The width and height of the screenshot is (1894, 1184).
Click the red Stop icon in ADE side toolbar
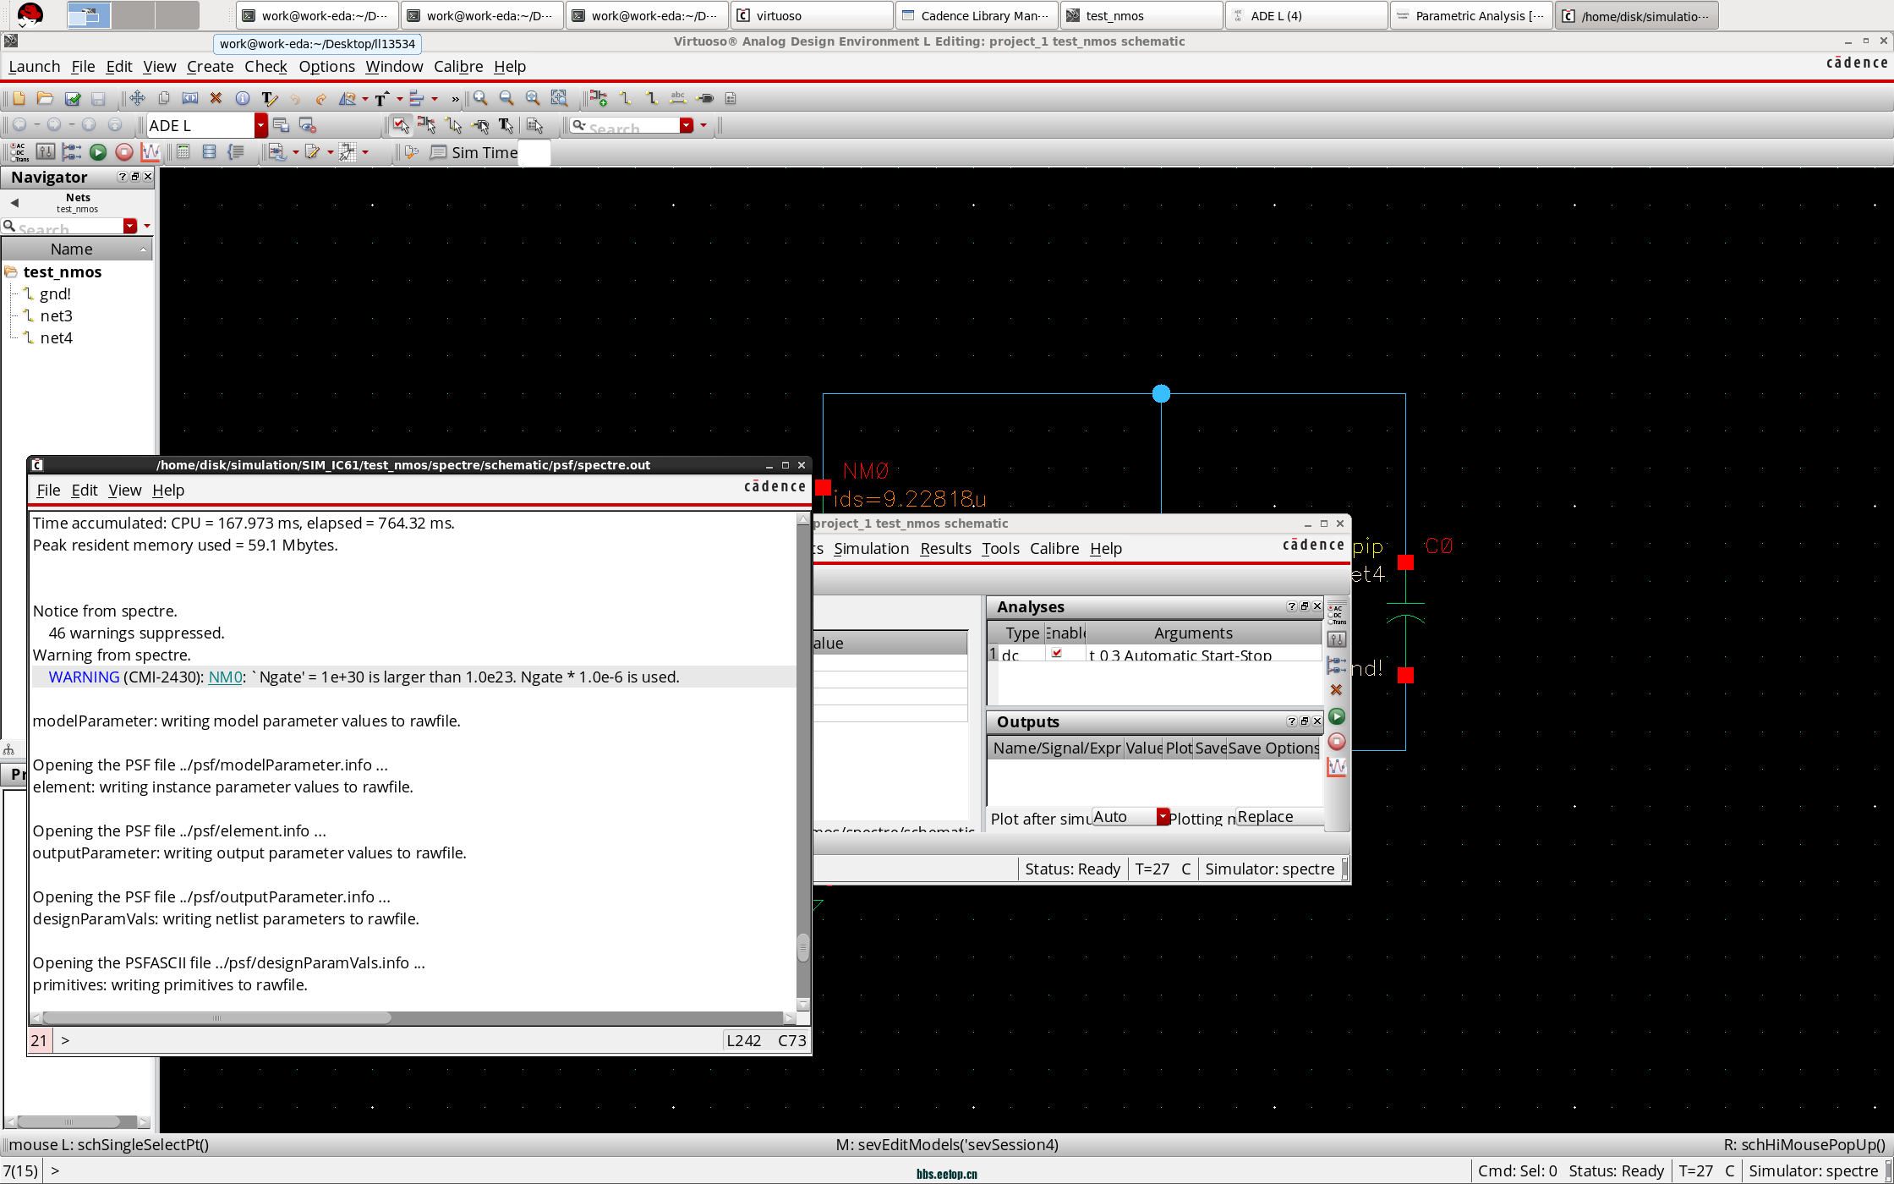pos(1337,742)
